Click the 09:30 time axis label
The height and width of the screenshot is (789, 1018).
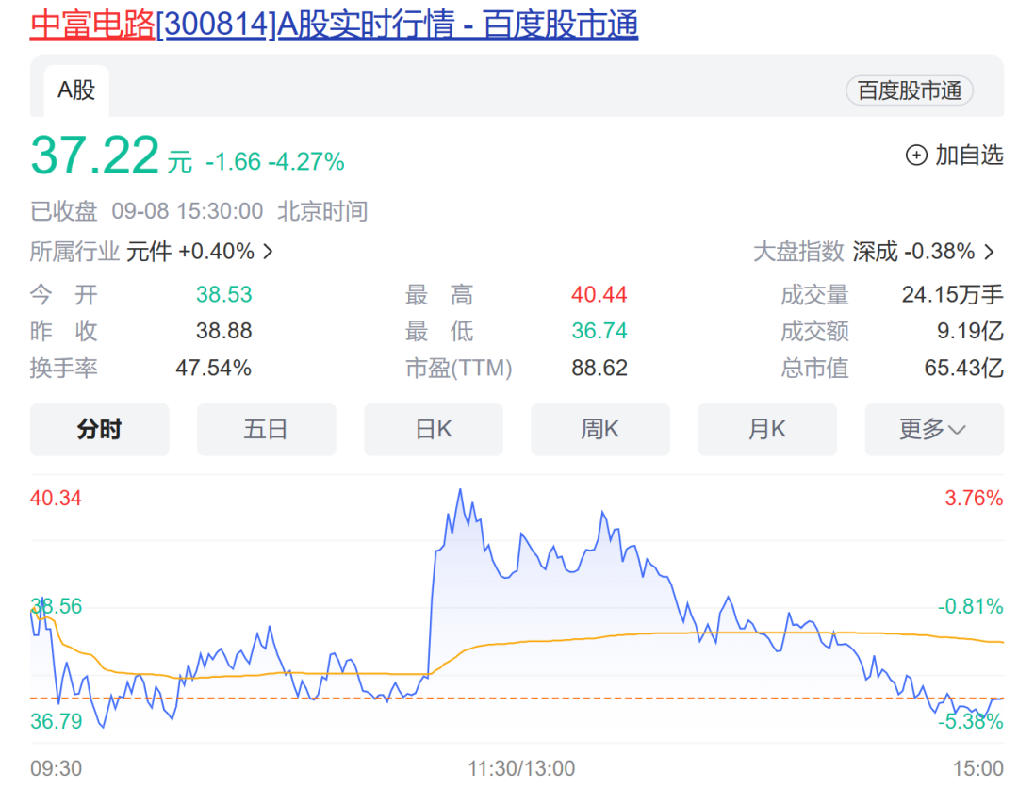pos(56,769)
